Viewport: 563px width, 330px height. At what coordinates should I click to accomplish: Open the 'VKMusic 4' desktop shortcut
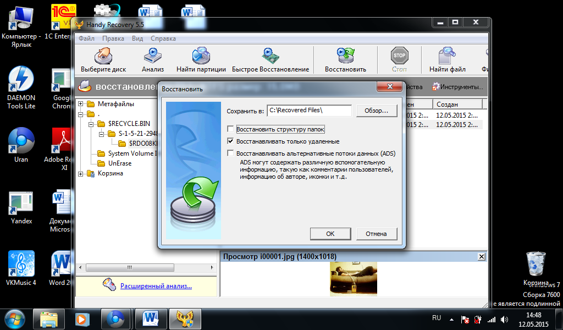click(x=21, y=268)
